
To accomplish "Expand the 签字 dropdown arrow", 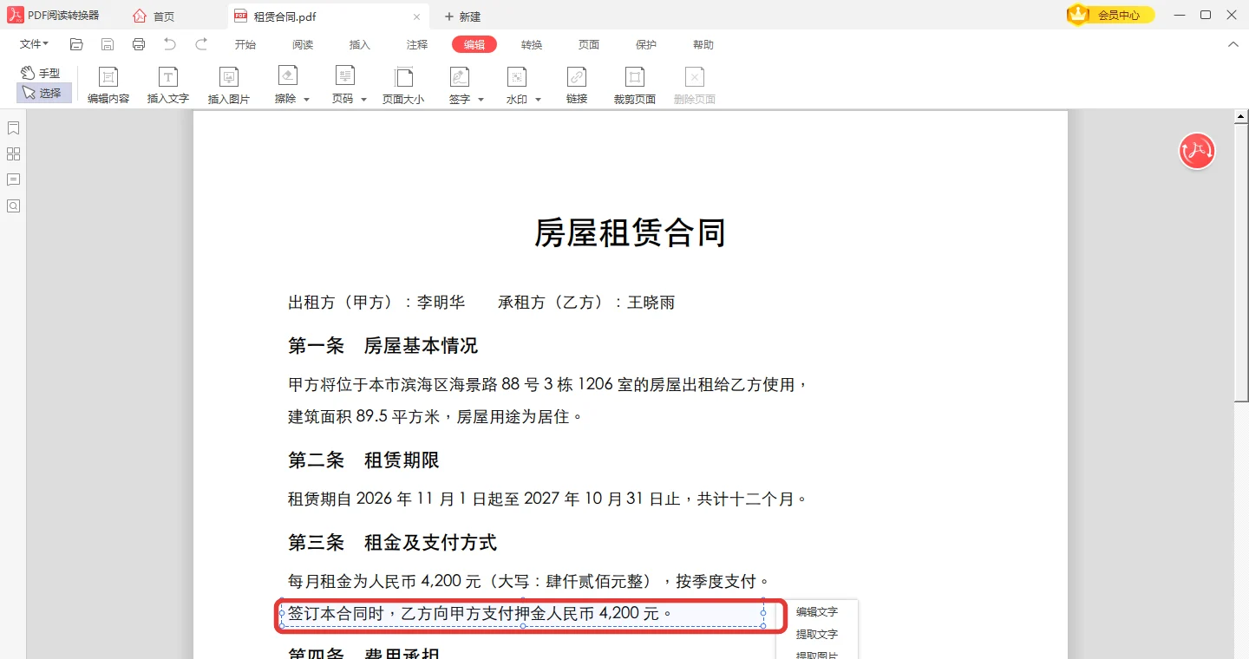I will point(481,100).
